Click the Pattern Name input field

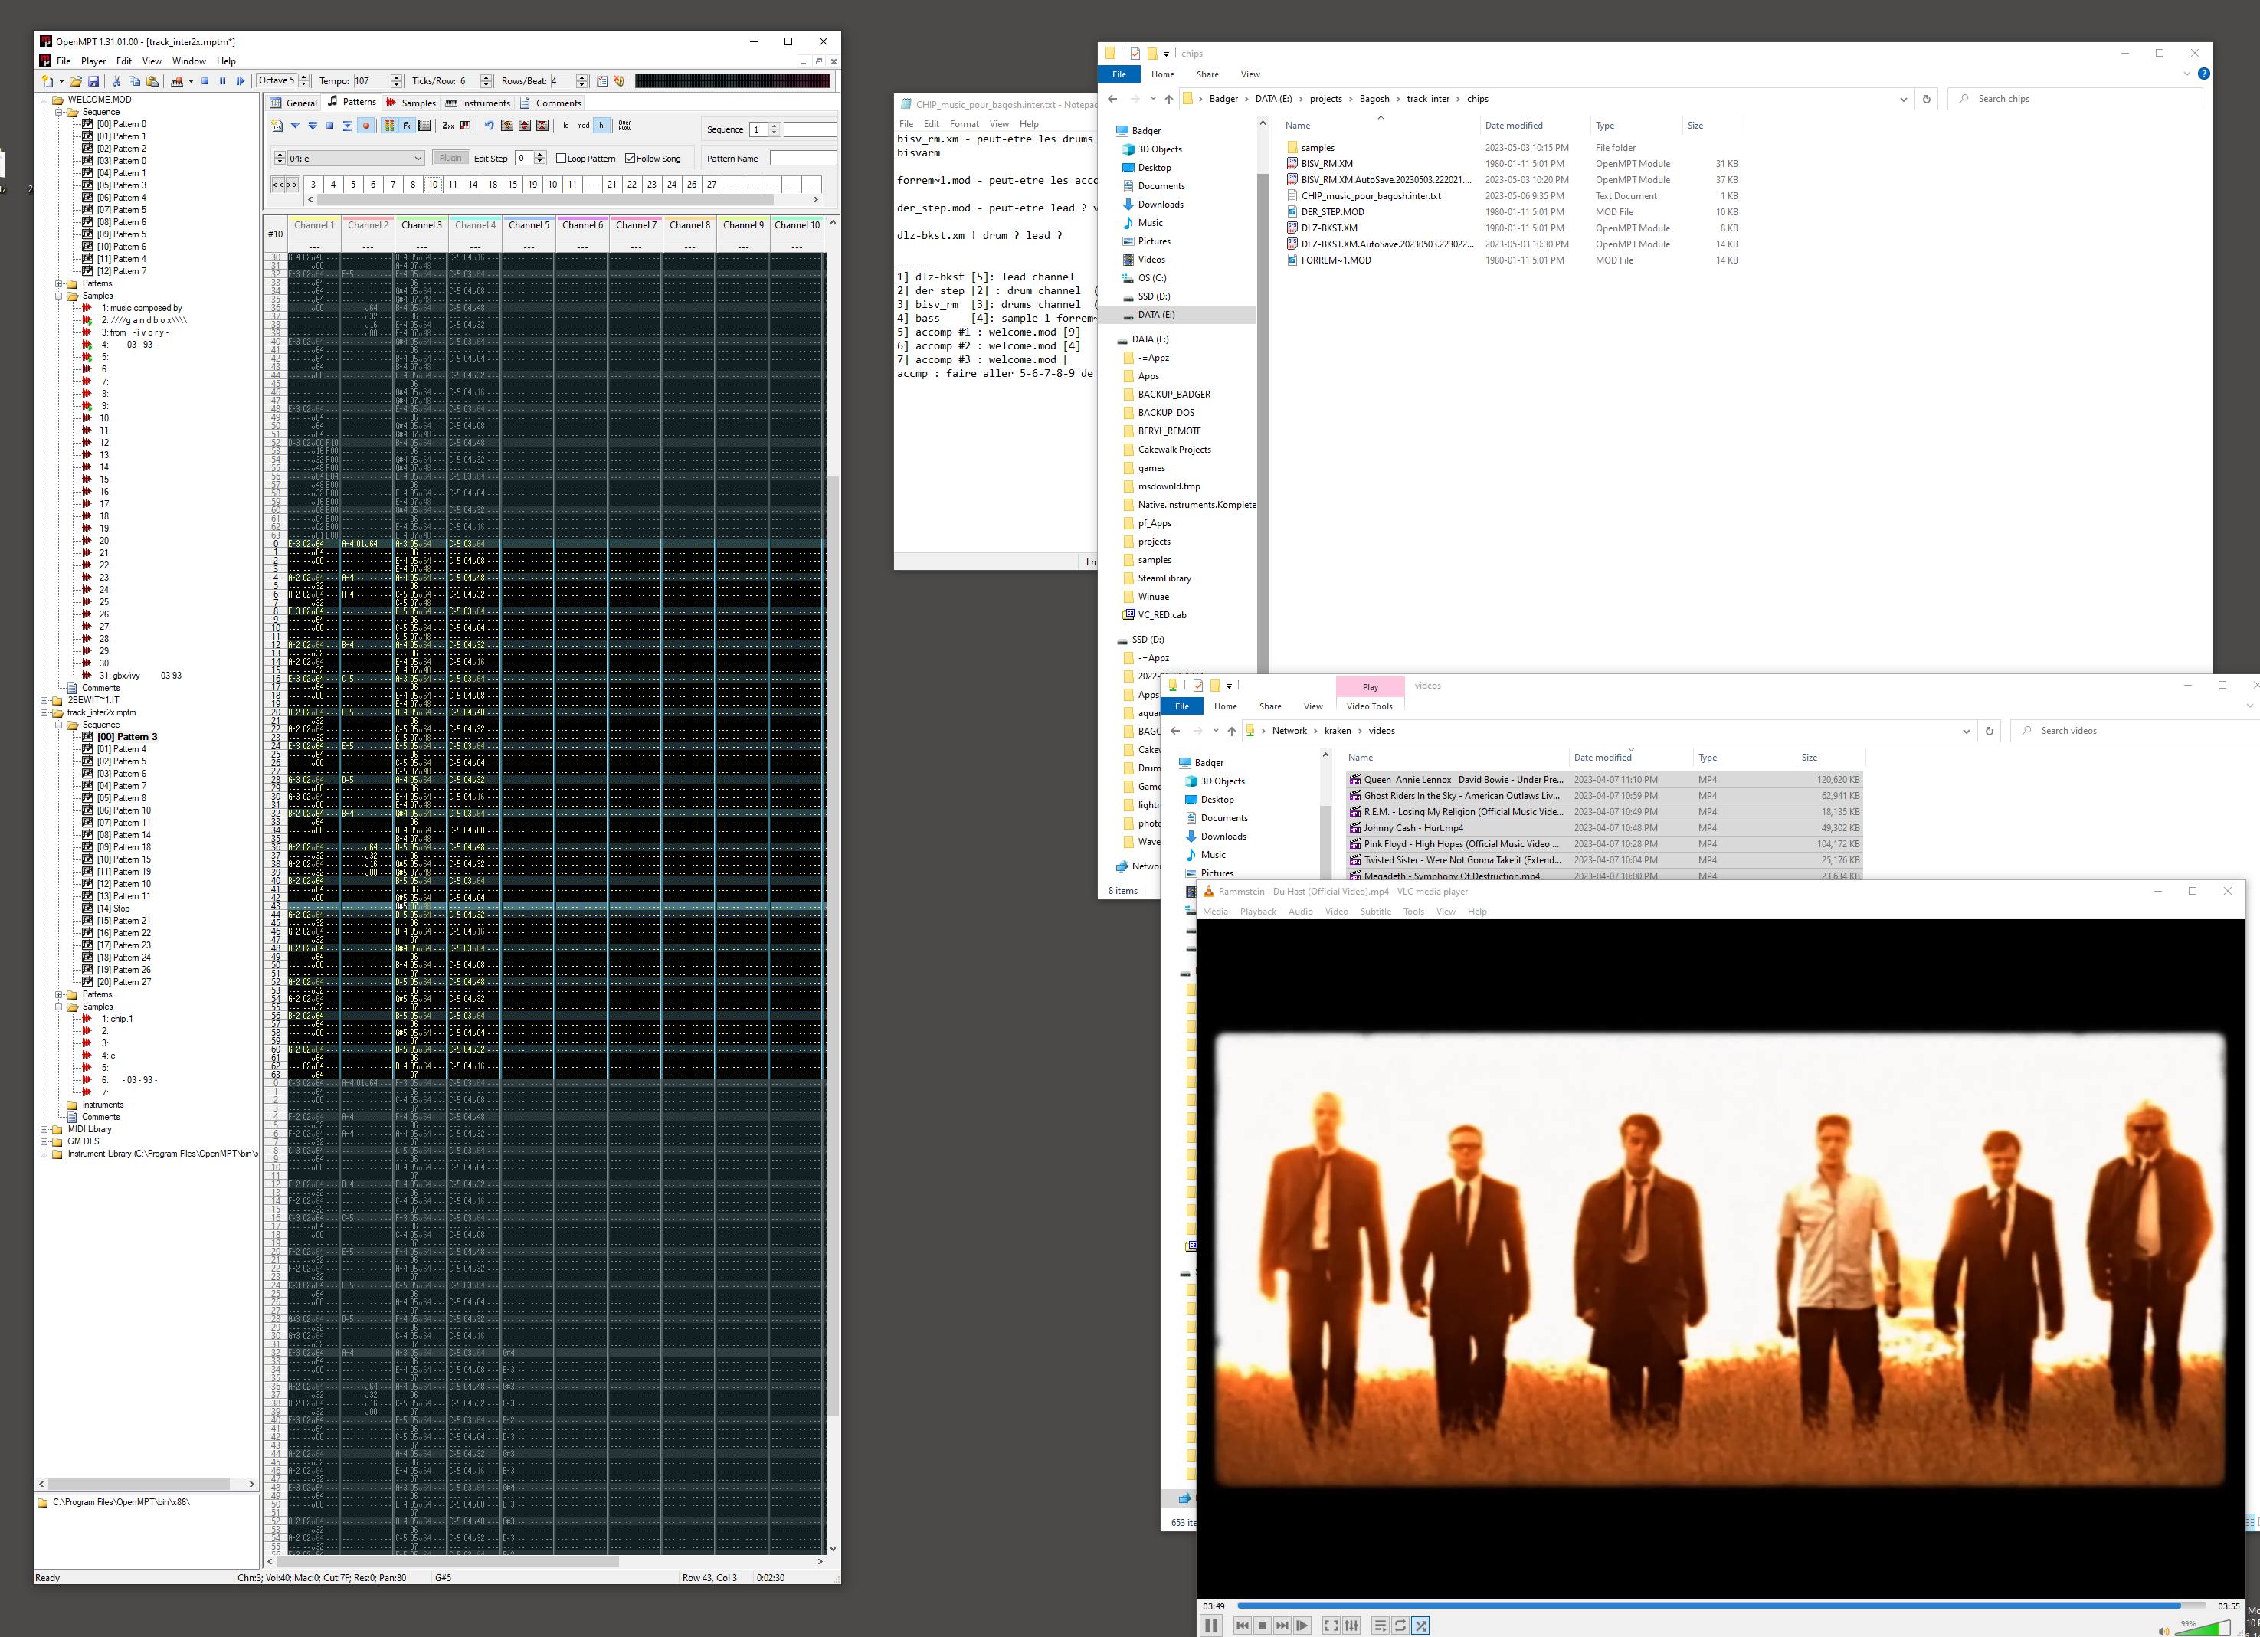click(x=803, y=159)
